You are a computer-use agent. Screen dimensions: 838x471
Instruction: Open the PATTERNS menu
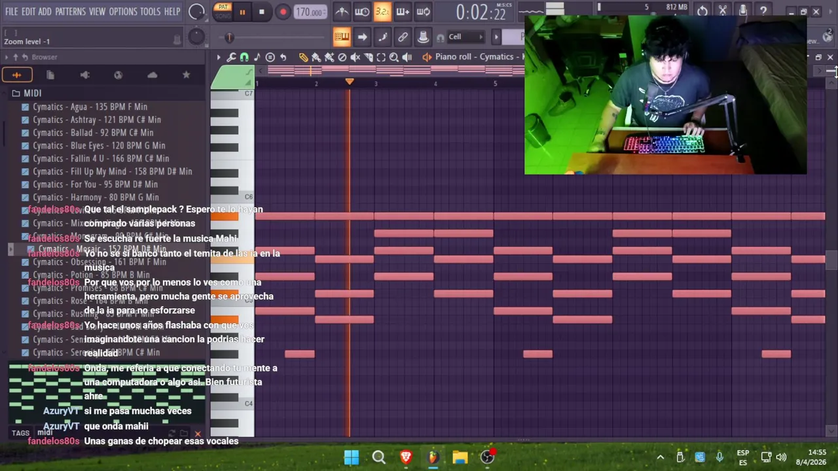point(70,12)
